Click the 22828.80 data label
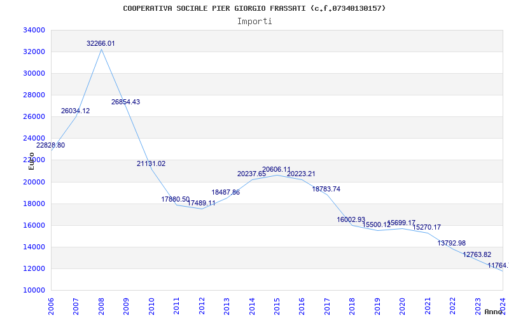This screenshot has height=318, width=509. point(50,146)
